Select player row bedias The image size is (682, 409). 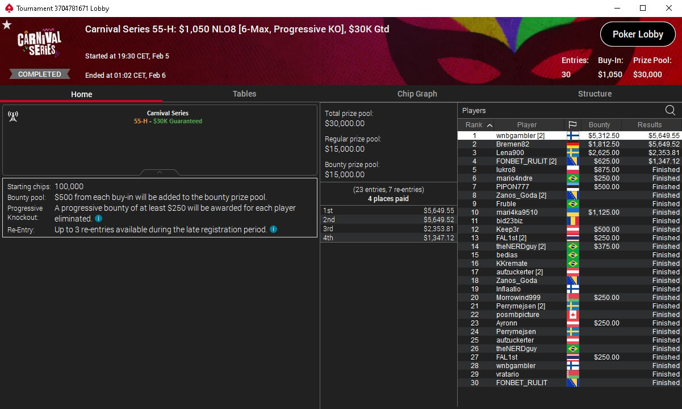[570, 255]
